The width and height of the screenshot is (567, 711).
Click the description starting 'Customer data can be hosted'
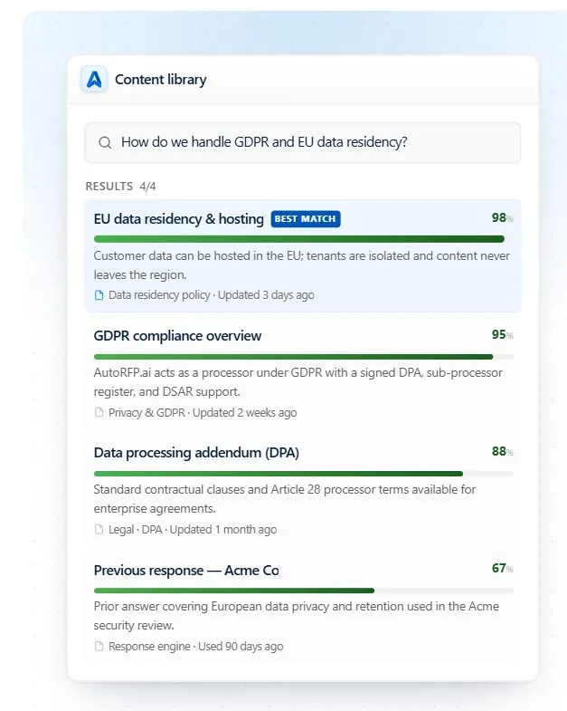pos(302,265)
